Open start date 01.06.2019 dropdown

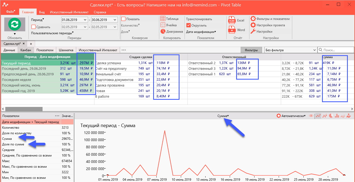85,20
